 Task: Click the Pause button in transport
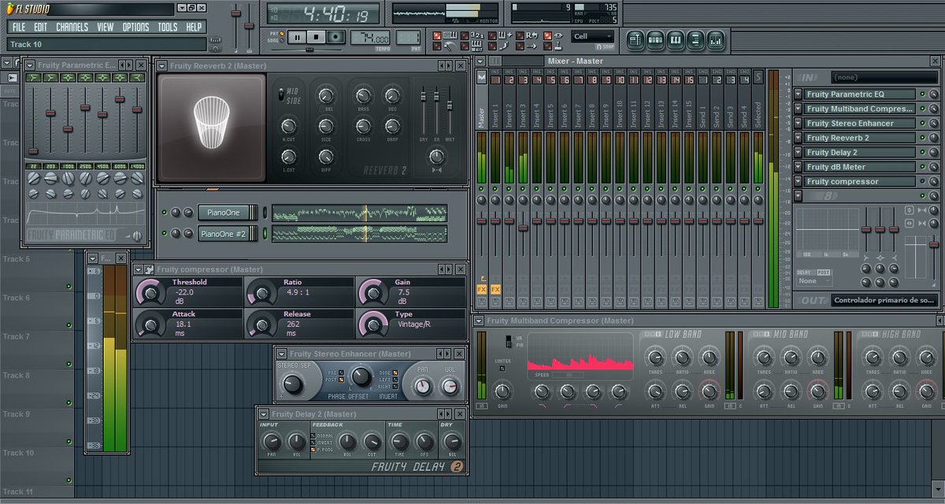[x=297, y=37]
